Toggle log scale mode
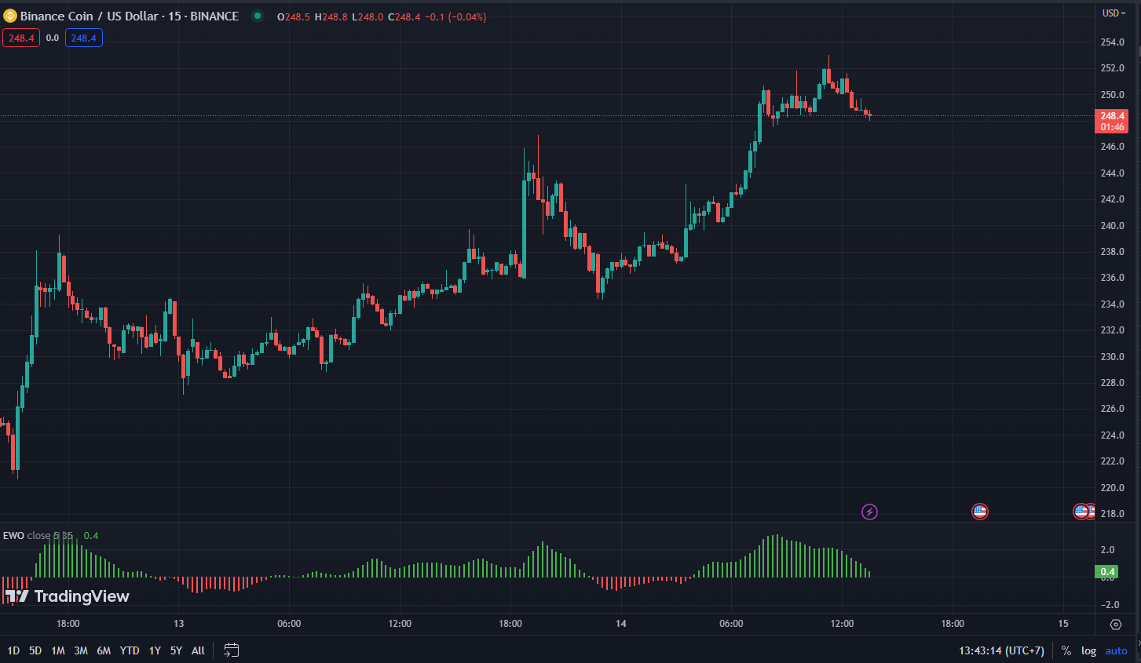Viewport: 1141px width, 663px height. [x=1088, y=650]
